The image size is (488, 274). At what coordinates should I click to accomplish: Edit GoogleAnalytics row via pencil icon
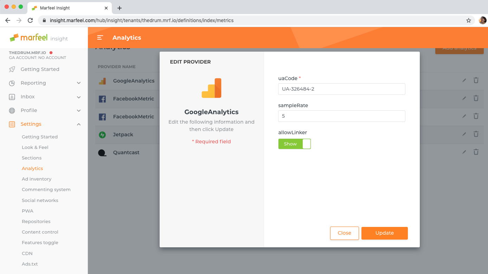click(x=464, y=80)
